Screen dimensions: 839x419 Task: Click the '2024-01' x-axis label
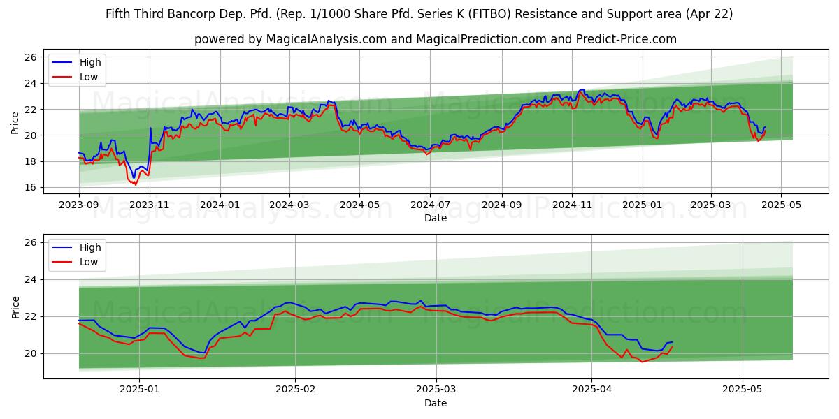(x=220, y=205)
